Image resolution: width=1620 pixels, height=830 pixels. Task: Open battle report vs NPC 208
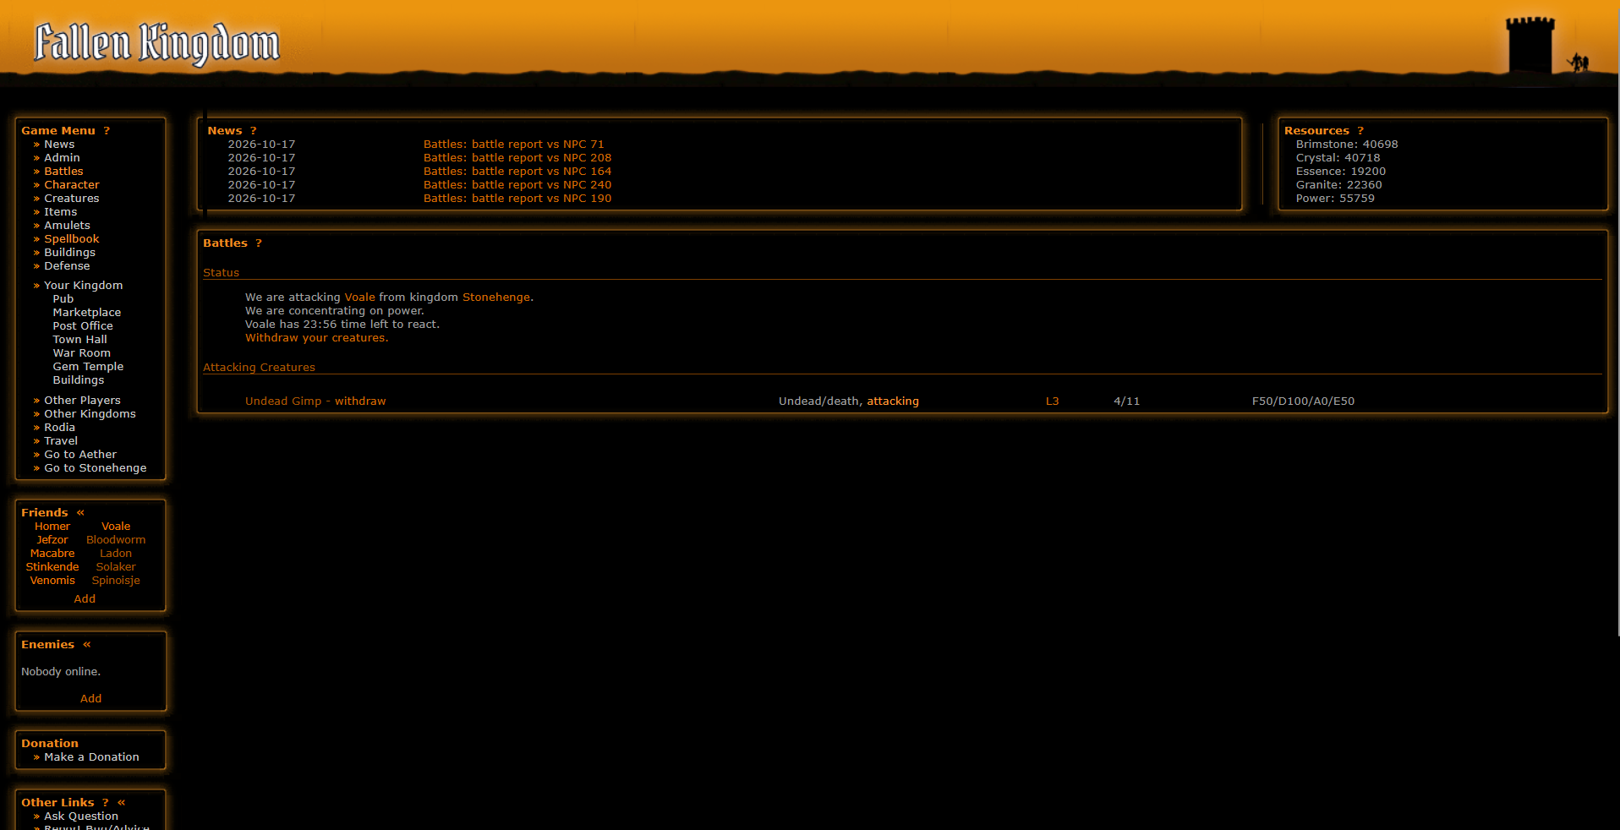click(517, 158)
